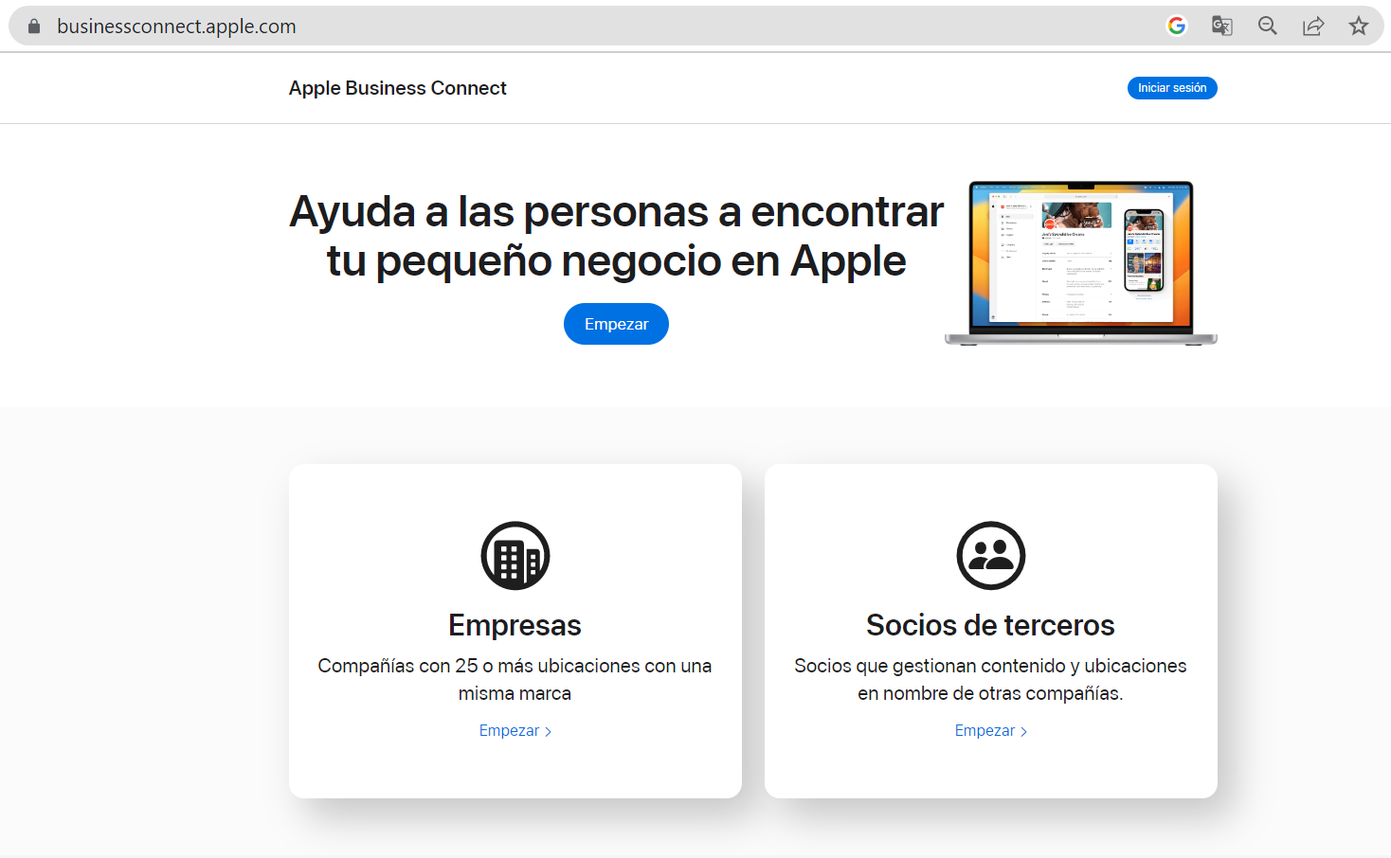Bookmark this page with the star icon
The width and height of the screenshot is (1391, 858).
1358,27
